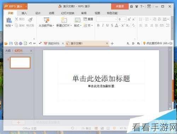Click the Justify alignment icon
This screenshot has height=134, width=177.
point(156,25)
